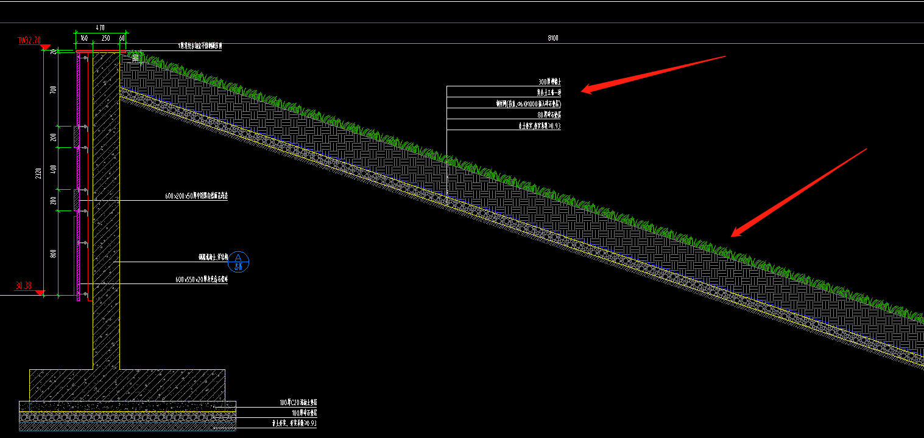Image resolution: width=924 pixels, height=438 pixels.
Task: Click the 8100 horizontal dimension text
Action: [x=553, y=38]
